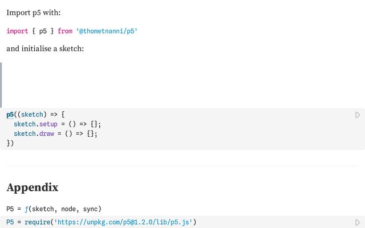Expand the ƒ(sketch, node, sync) function output
This screenshot has width=365, height=228.
26,209
